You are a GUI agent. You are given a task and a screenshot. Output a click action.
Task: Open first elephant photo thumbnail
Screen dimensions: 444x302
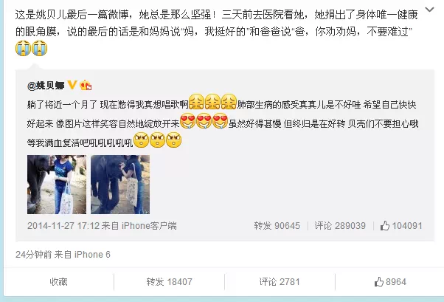(57, 185)
